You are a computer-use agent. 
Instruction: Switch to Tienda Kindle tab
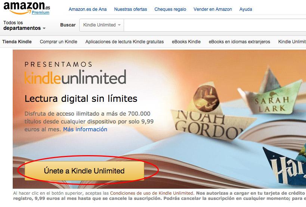pos(17,42)
